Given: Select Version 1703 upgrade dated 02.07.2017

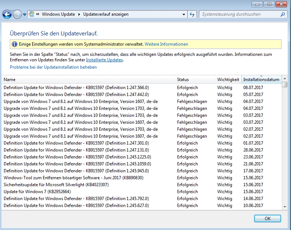Looking at the screenshot, I should click(142, 129).
